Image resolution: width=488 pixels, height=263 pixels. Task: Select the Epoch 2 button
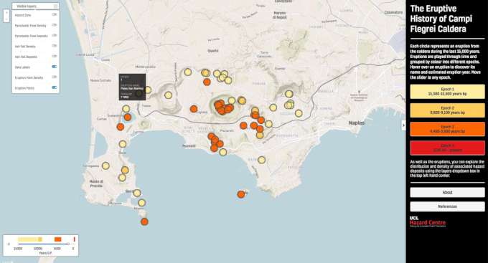coord(447,110)
